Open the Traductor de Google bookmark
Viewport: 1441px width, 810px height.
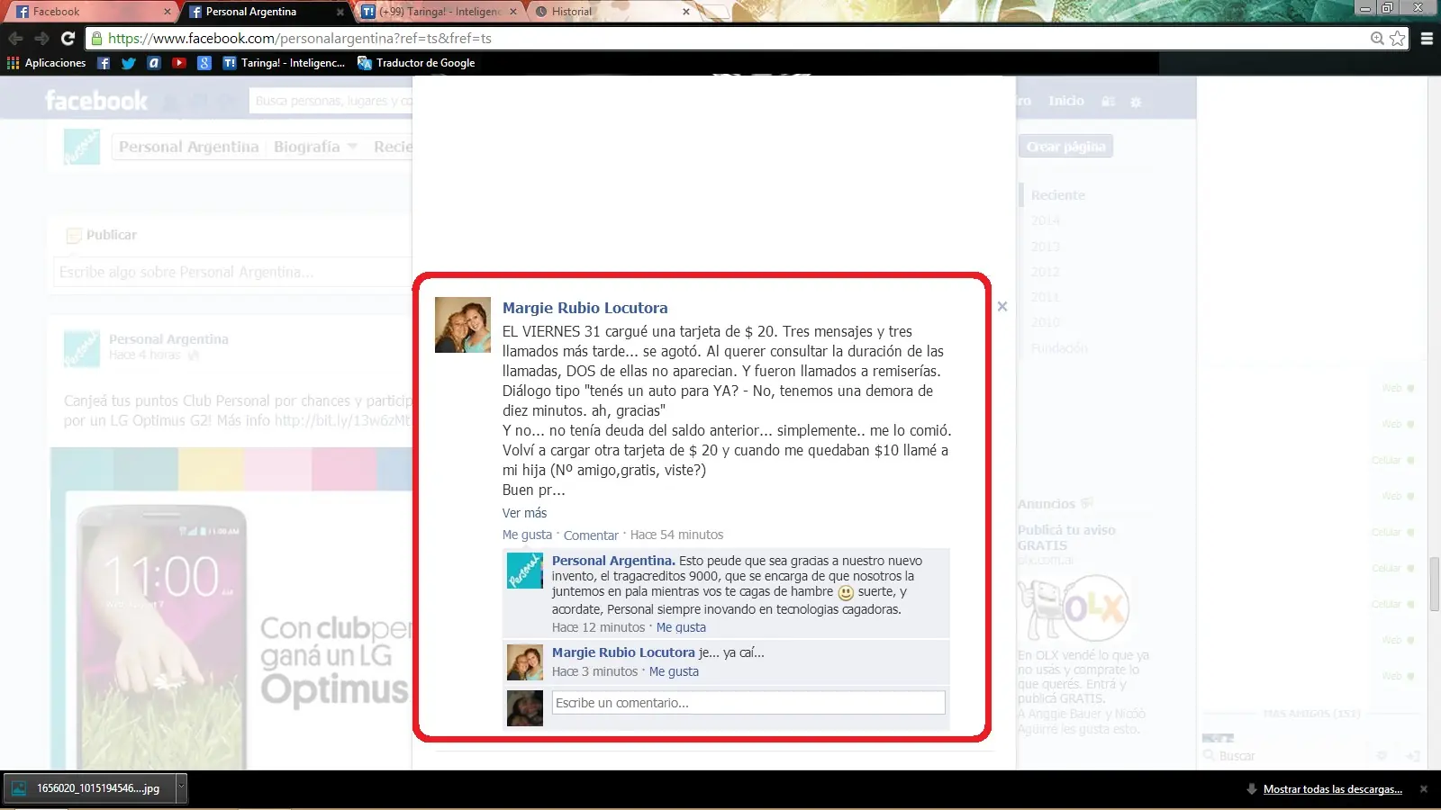tap(416, 63)
